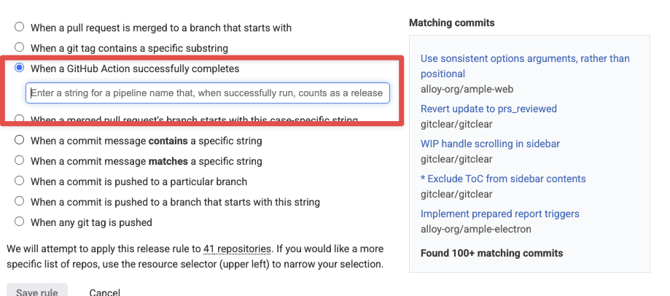Click the 'Found 100+ matching commits' text
This screenshot has height=296, width=670.
point(491,253)
